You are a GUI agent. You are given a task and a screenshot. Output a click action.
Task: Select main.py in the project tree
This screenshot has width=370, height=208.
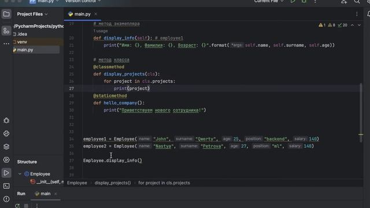pos(25,50)
